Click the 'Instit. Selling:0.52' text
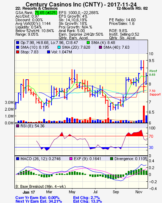162x203 pixels. (124, 35)
